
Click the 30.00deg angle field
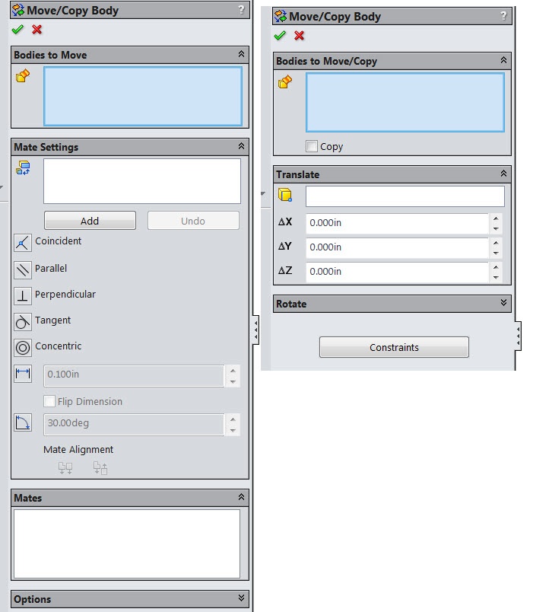click(134, 424)
